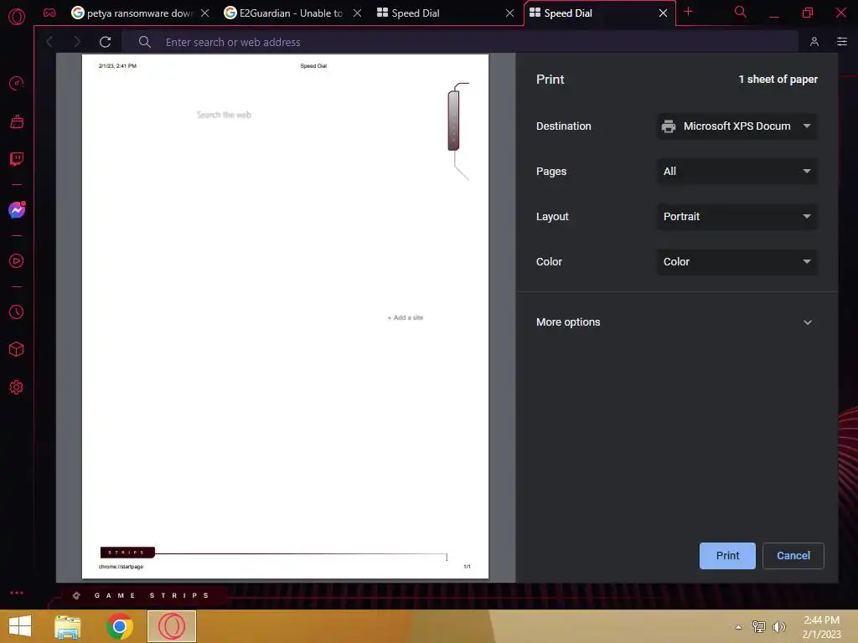This screenshot has width=858, height=643.
Task: Click the print preview page
Action: pyautogui.click(x=285, y=316)
